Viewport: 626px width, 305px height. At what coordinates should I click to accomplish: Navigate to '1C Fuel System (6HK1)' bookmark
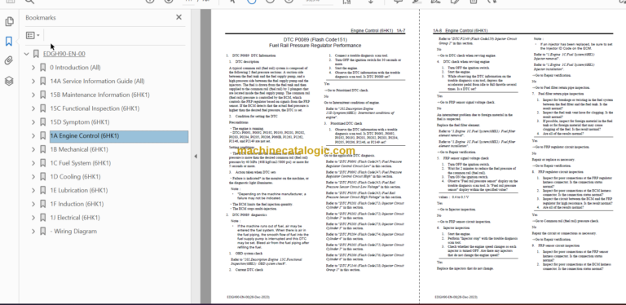[80, 163]
